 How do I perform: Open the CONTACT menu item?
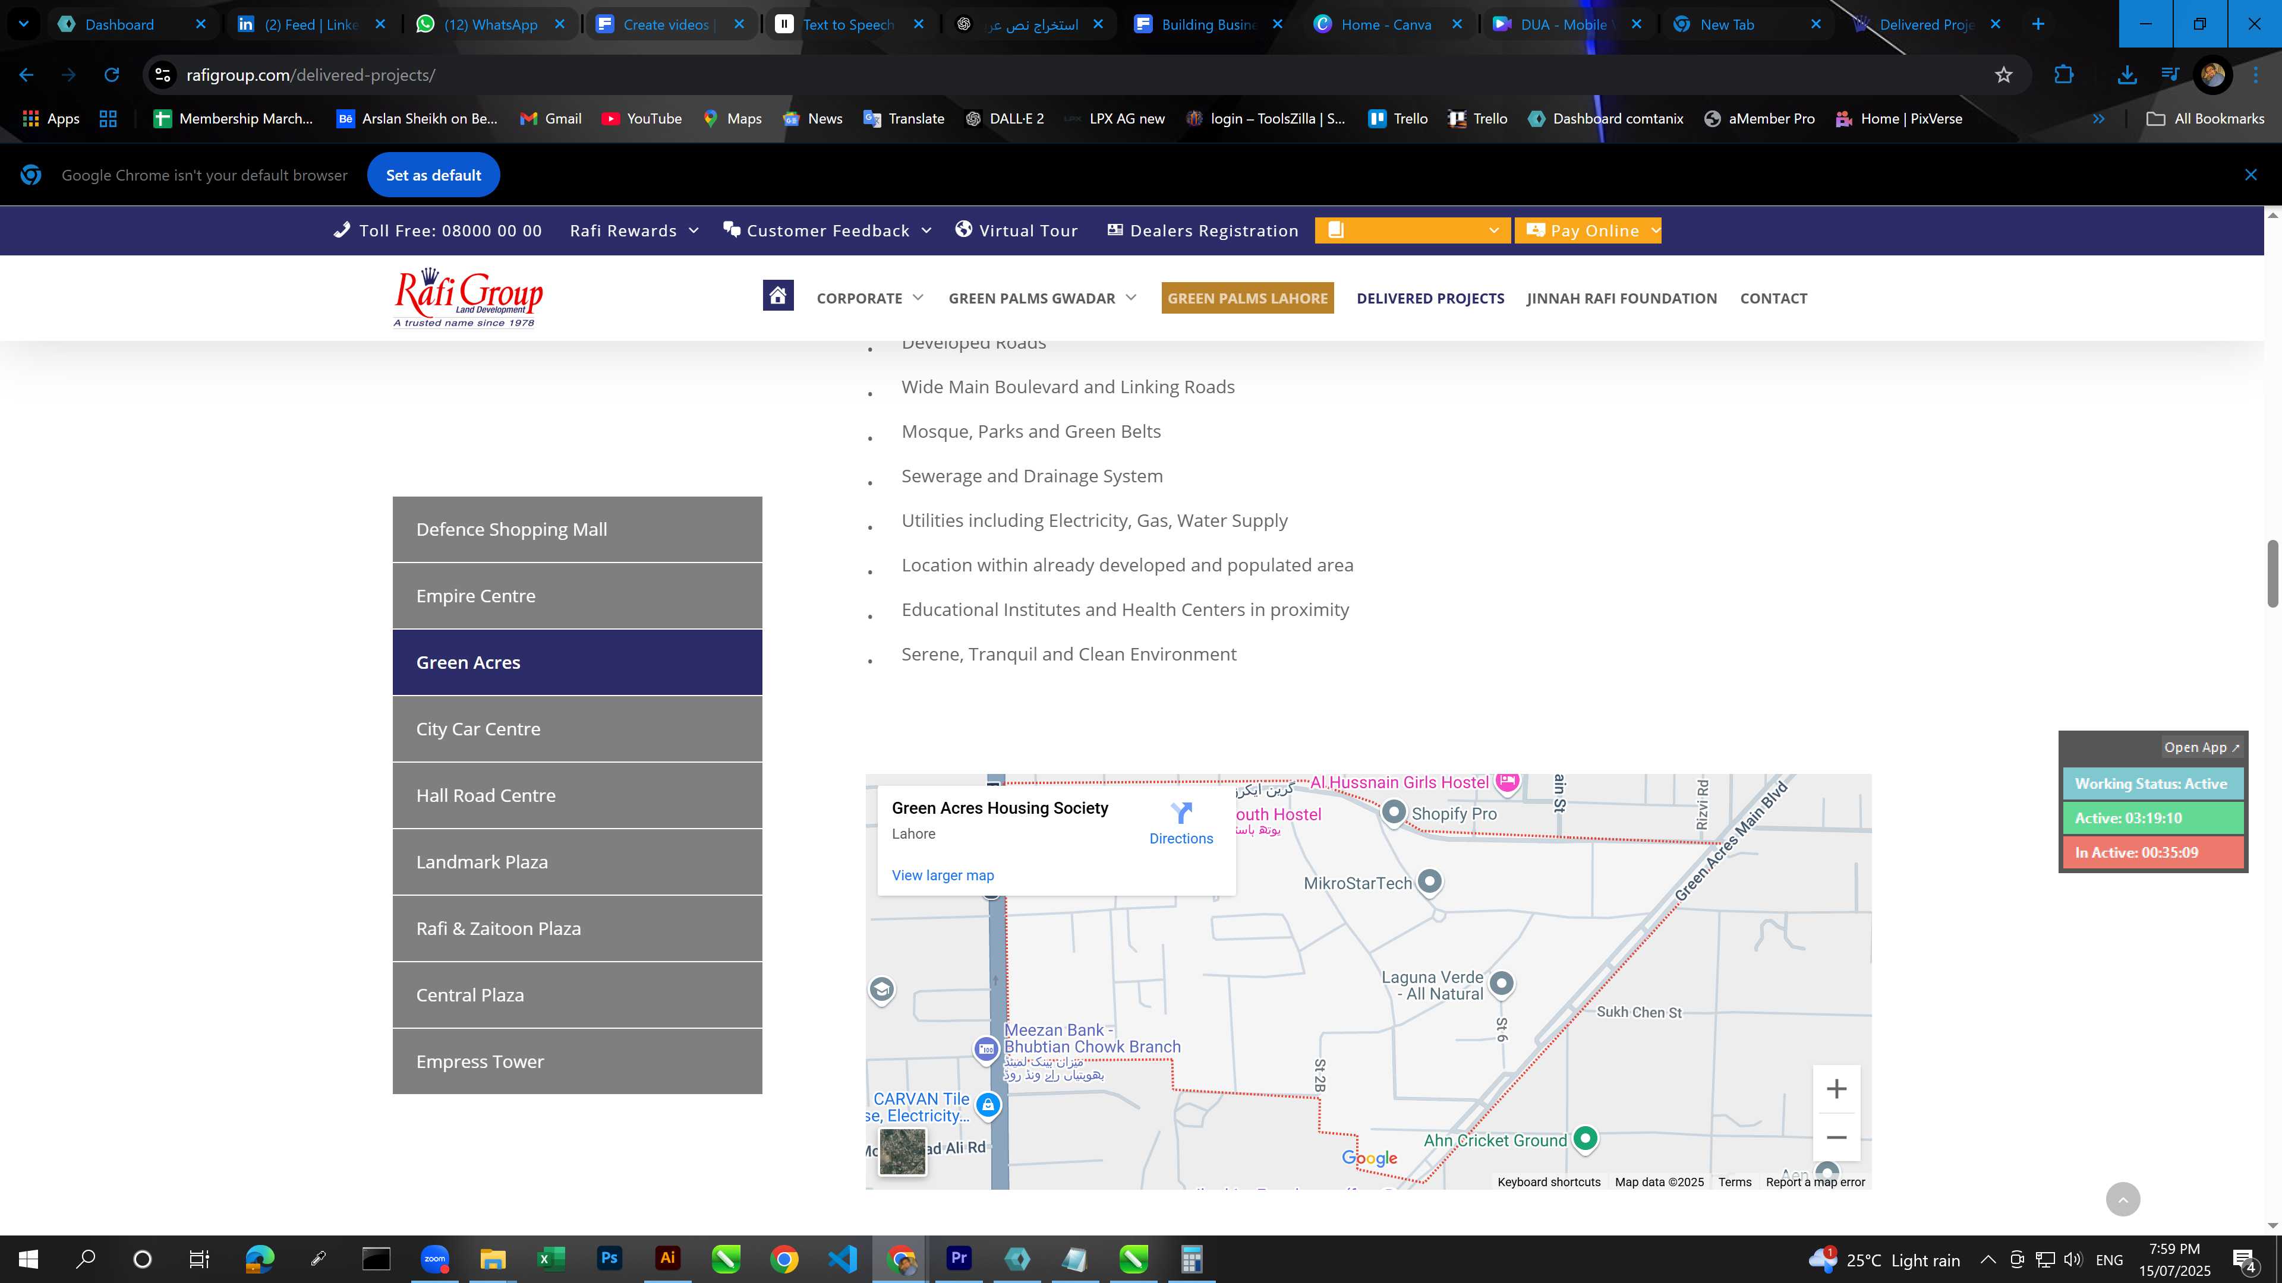[x=1773, y=298]
